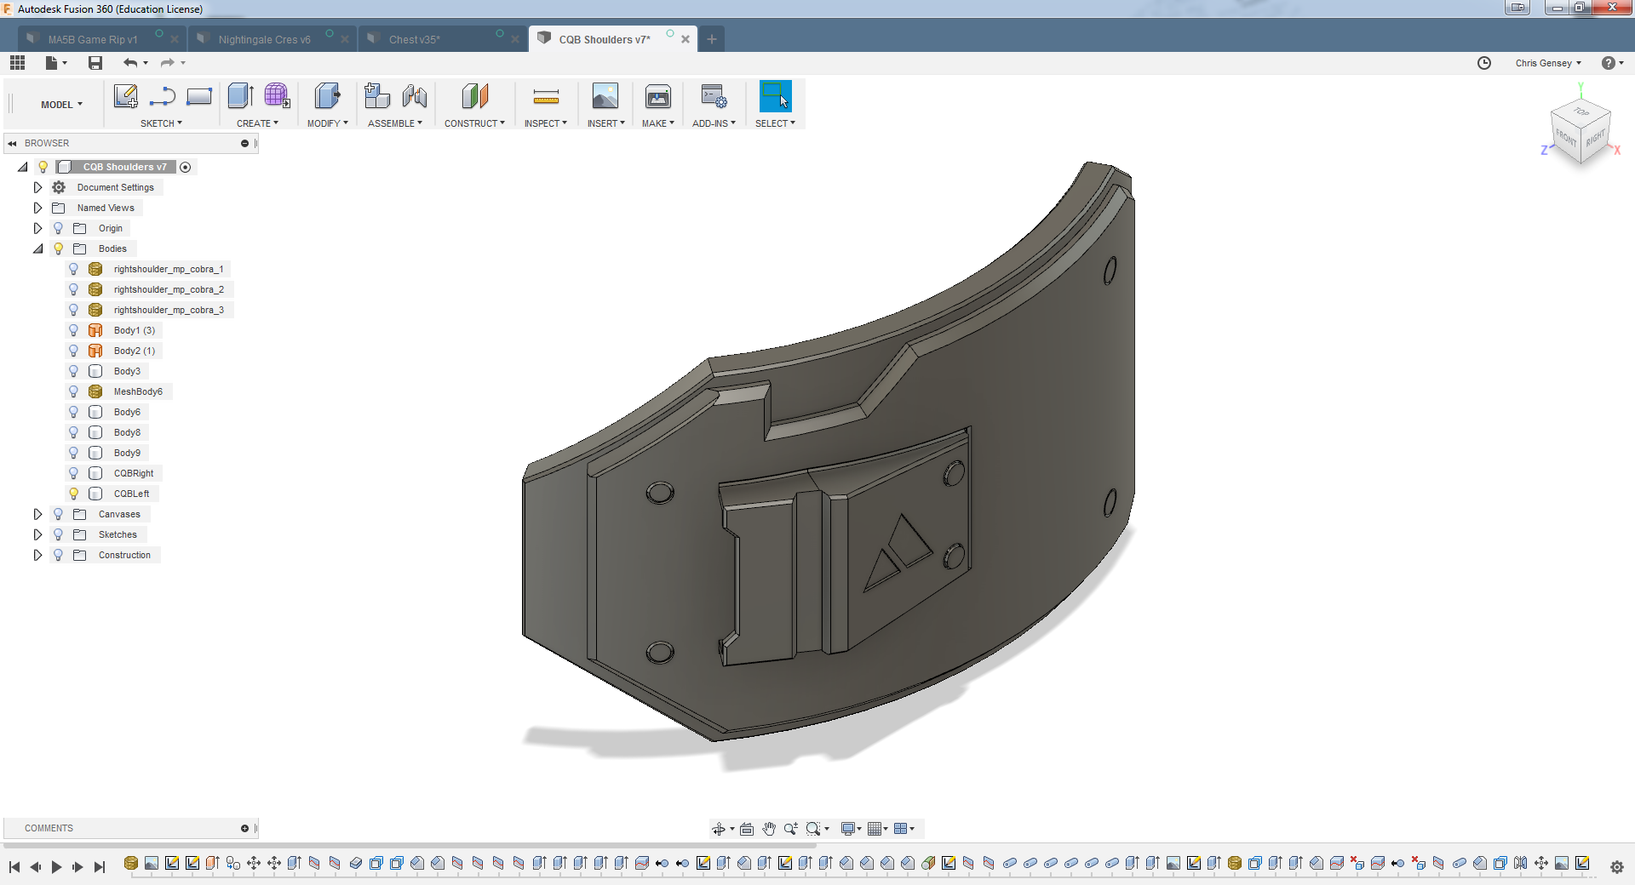
Task: Add a new design tab
Action: click(x=712, y=39)
